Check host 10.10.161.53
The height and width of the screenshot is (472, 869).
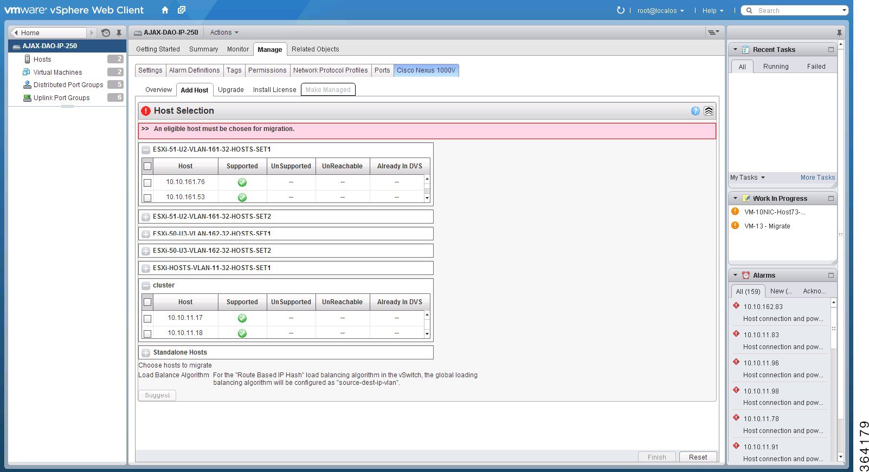147,198
